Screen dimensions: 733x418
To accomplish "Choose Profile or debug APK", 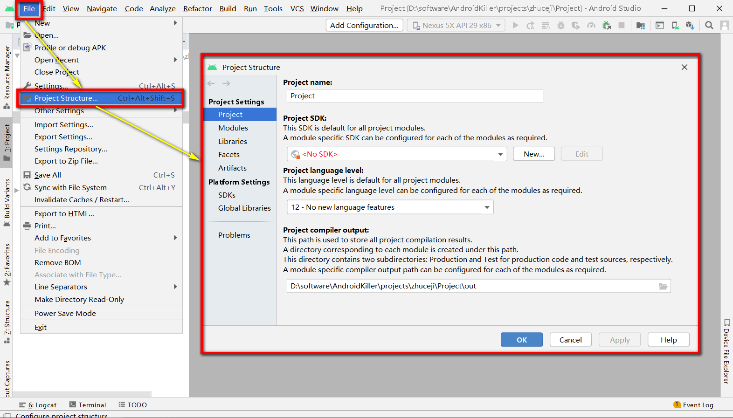I will [101, 48].
